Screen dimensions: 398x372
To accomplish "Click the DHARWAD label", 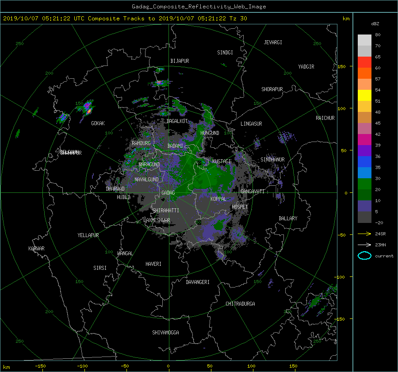I will [115, 189].
